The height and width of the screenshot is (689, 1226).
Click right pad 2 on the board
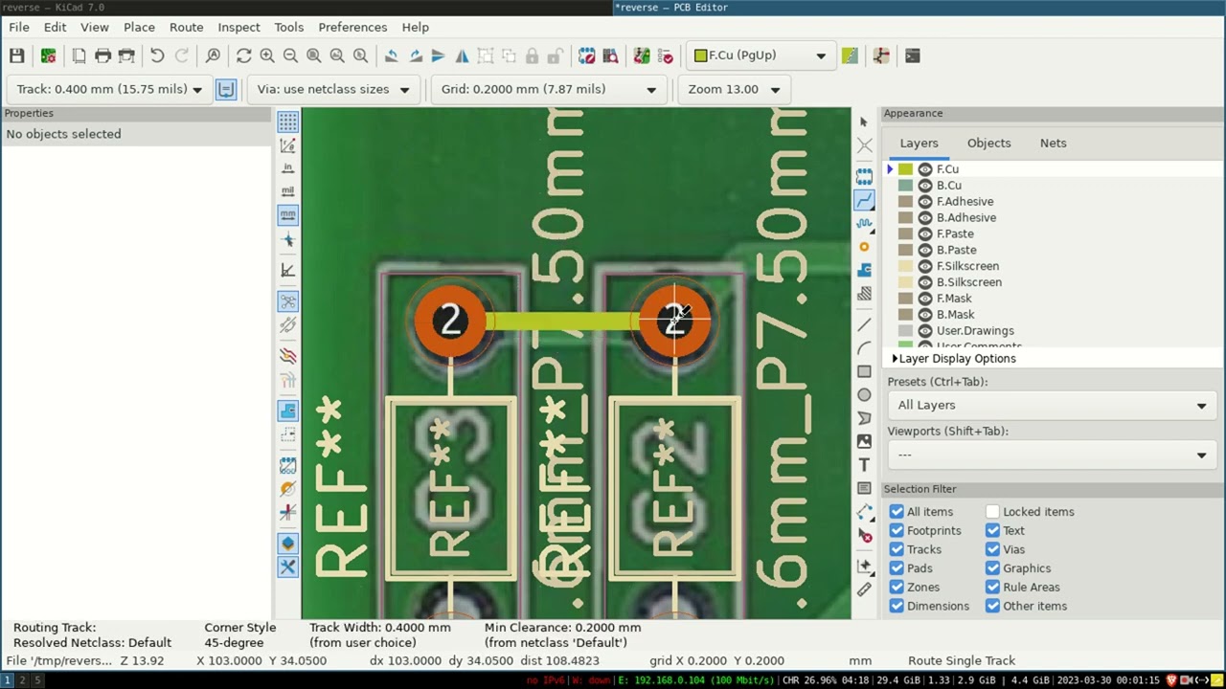(674, 321)
